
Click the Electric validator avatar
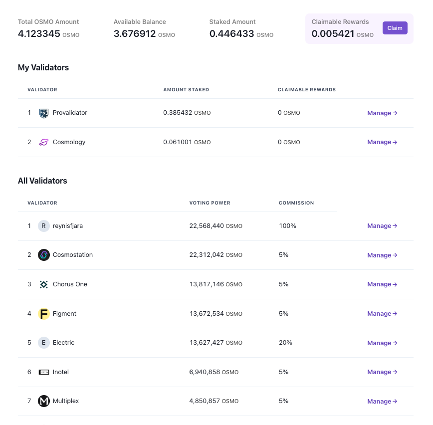point(44,343)
